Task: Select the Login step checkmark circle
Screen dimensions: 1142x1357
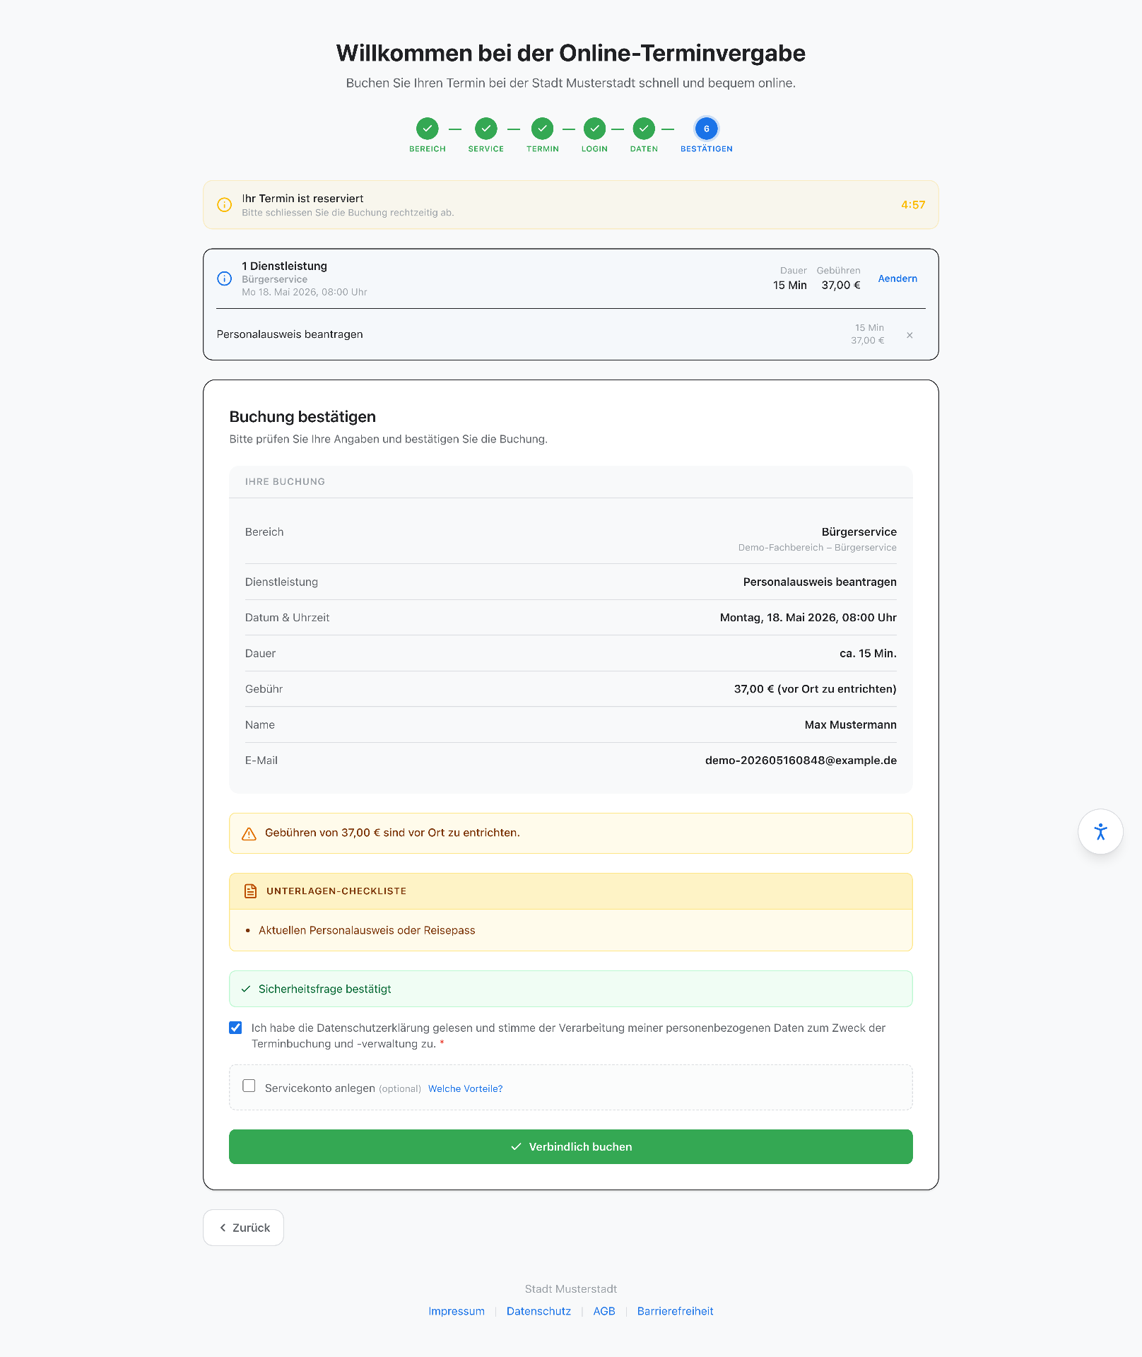Action: click(x=595, y=129)
